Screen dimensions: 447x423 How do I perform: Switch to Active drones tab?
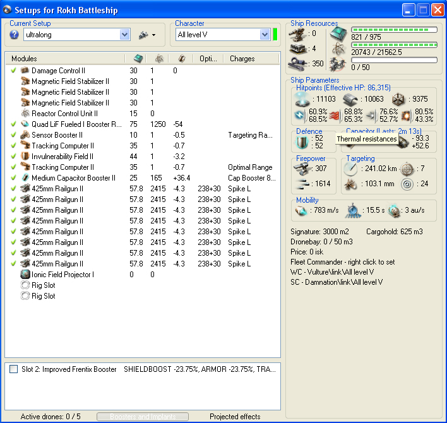50,417
